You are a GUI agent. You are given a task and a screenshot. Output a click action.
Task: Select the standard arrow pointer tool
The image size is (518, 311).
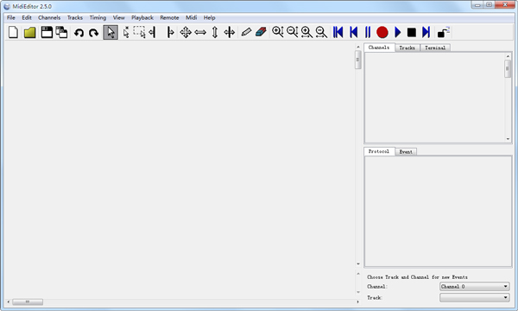[x=111, y=32]
